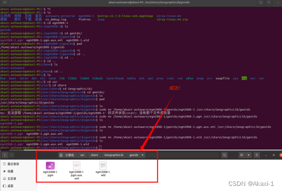Jump to the GeographicLib path segment
282x191 pixels.
click(x=114, y=155)
